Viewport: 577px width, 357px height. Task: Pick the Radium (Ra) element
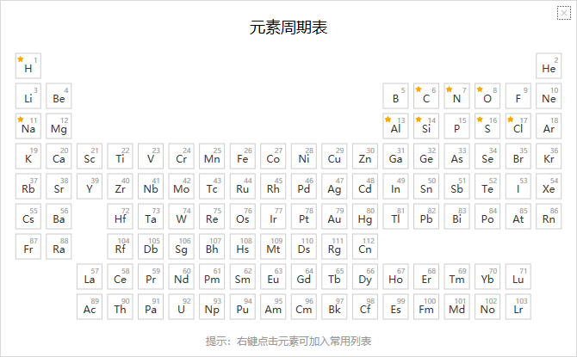(59, 247)
